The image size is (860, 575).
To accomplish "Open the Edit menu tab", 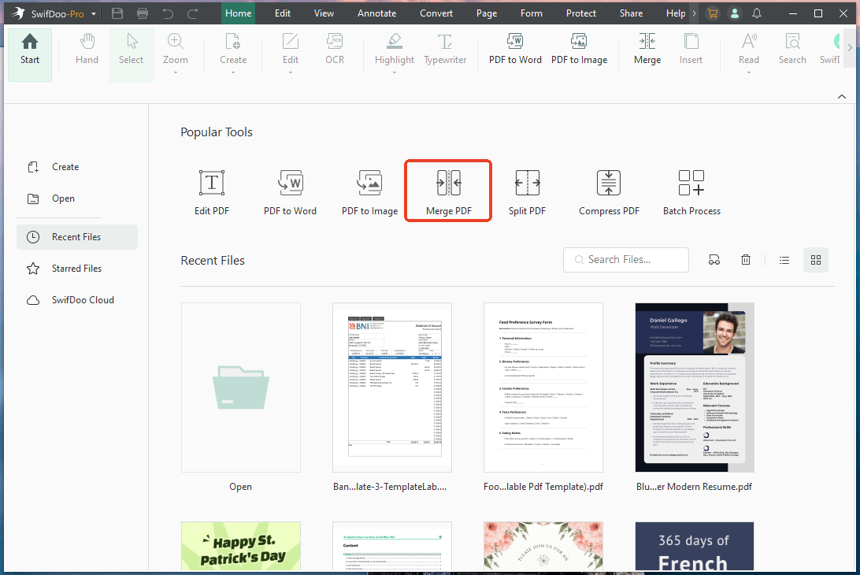I will tap(283, 13).
